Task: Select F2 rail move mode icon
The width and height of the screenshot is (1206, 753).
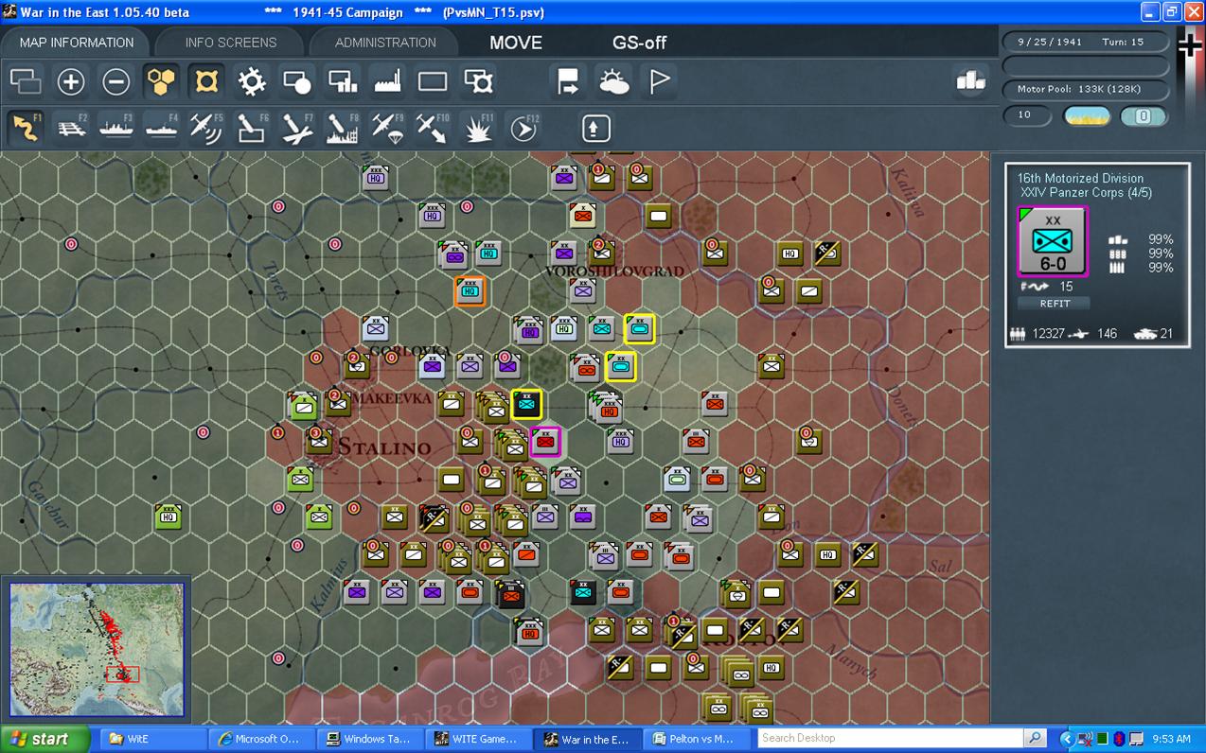Action: tap(71, 128)
